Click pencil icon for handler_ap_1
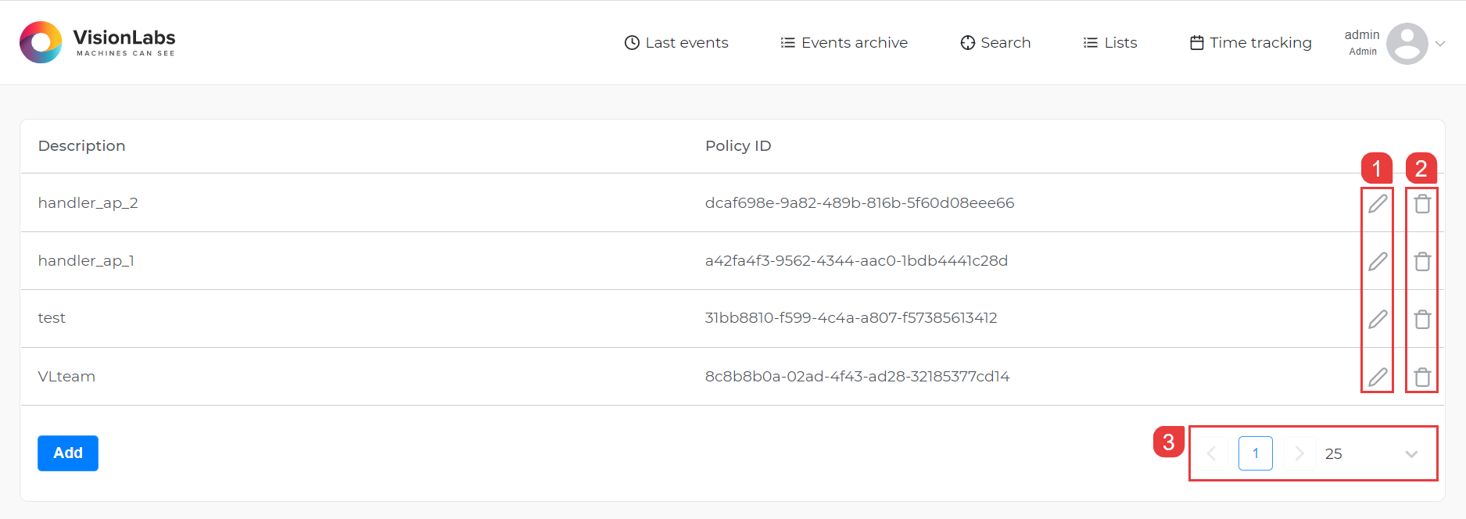Screen dimensions: 1466x519 pyautogui.click(x=1378, y=261)
